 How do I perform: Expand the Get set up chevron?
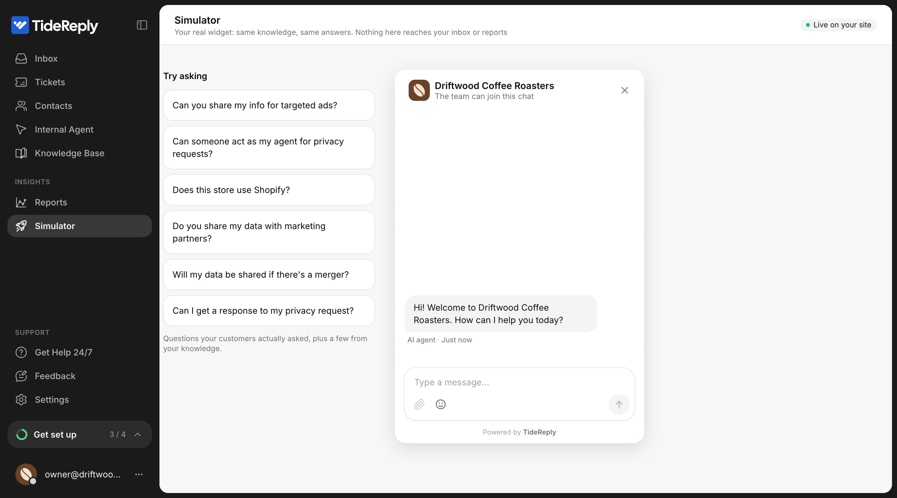[x=138, y=434]
